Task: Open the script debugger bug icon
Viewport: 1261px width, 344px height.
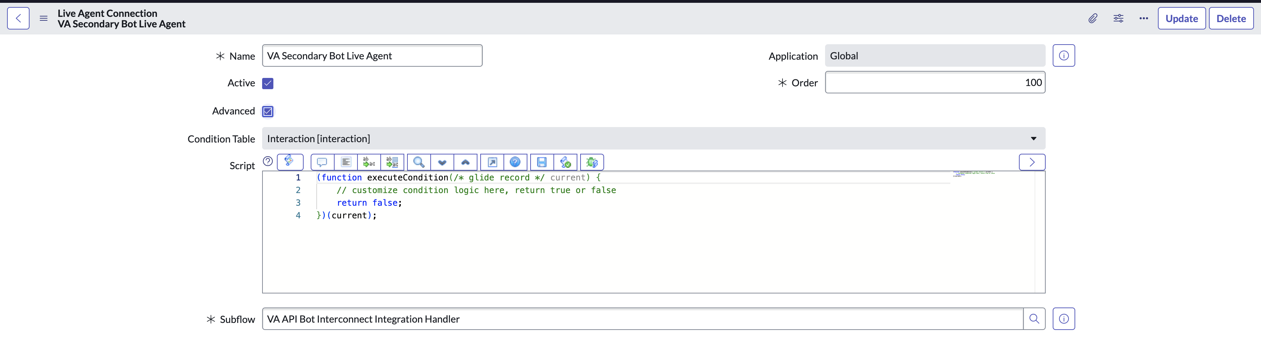Action: pyautogui.click(x=592, y=162)
